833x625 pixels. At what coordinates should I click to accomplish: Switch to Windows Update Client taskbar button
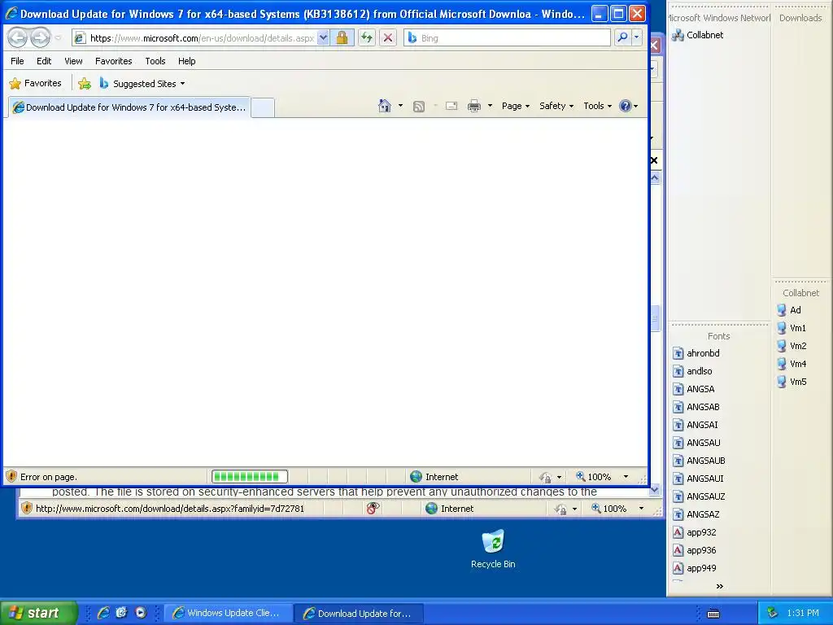tap(229, 614)
